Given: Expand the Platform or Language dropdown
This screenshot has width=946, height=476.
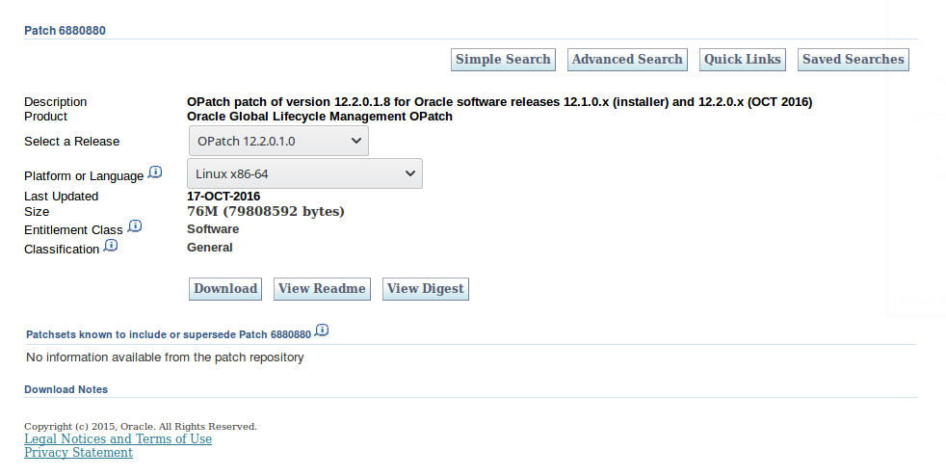Looking at the screenshot, I should pyautogui.click(x=304, y=173).
